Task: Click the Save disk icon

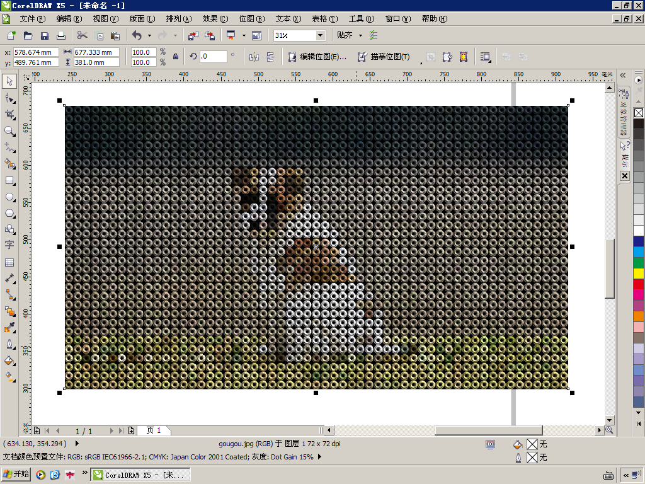Action: pyautogui.click(x=45, y=36)
